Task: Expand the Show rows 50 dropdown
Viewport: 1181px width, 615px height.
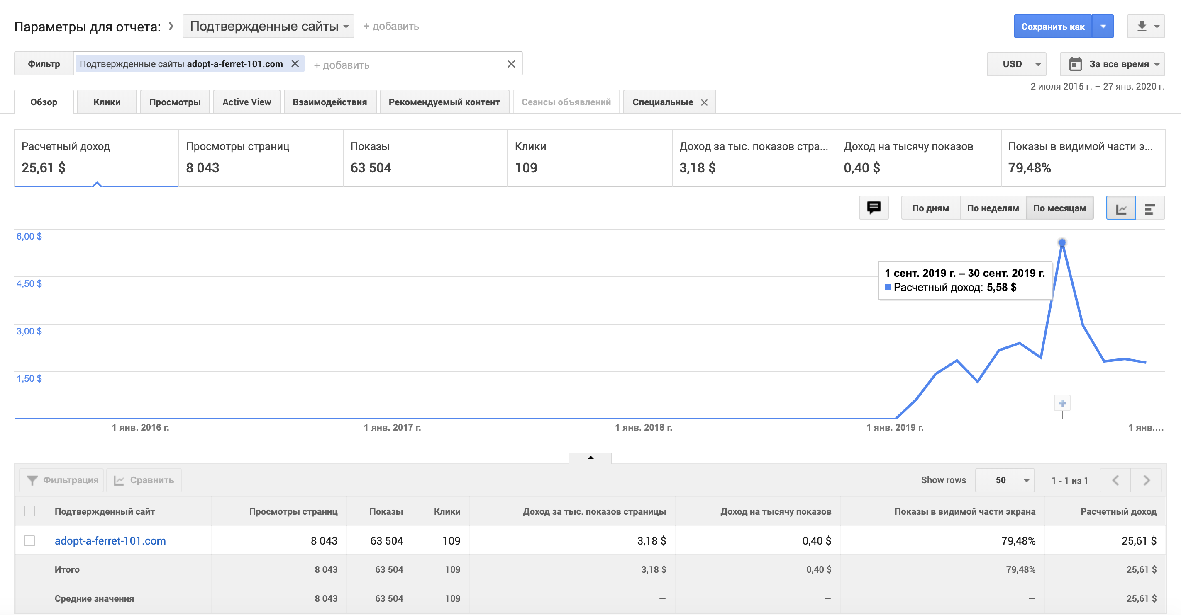Action: tap(1005, 480)
